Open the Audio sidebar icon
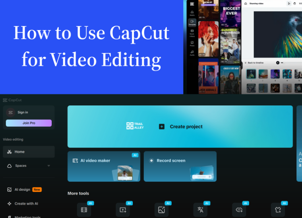Image resolution: width=302 pixels, height=218 pixels. coord(192,53)
